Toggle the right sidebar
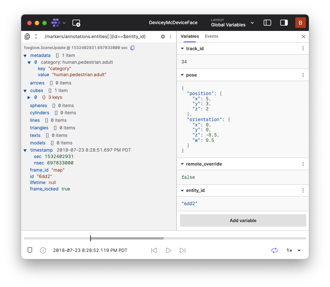Image resolution: width=330 pixels, height=287 pixels. pos(284,23)
